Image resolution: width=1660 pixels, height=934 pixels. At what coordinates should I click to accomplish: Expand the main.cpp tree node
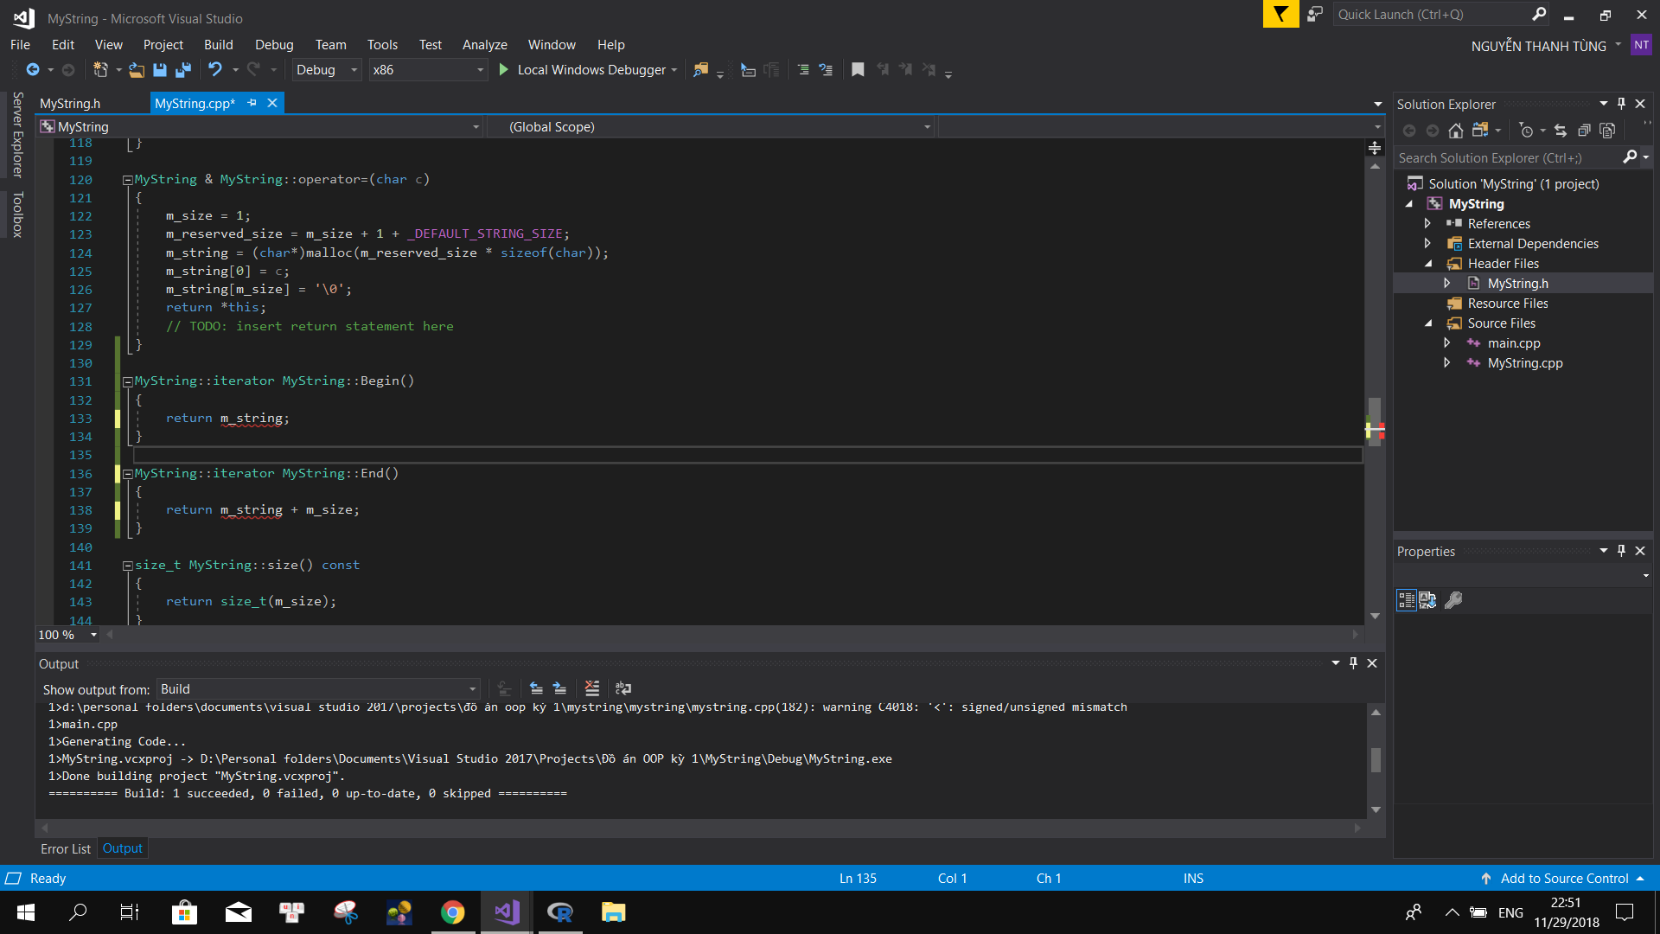pos(1447,343)
